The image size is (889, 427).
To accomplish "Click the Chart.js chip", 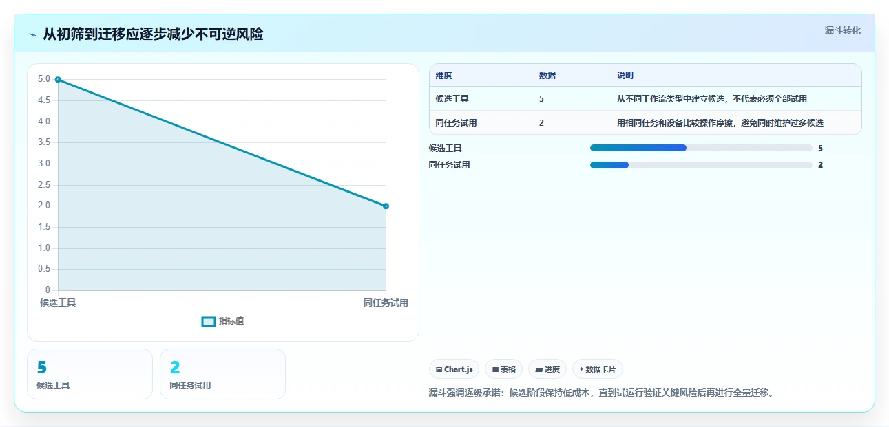I will tap(454, 369).
